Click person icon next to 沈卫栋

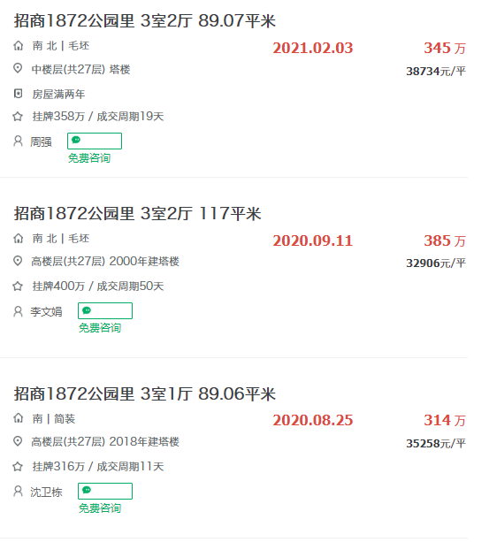[x=18, y=492]
